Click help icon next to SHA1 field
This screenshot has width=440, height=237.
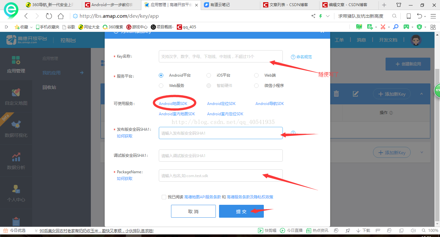coord(293,133)
